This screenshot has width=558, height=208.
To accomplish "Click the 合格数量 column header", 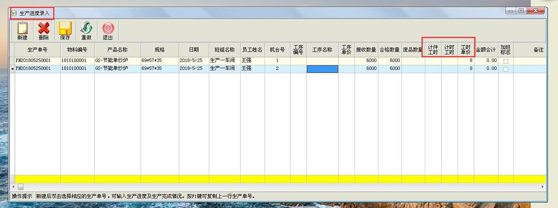I will (x=390, y=50).
